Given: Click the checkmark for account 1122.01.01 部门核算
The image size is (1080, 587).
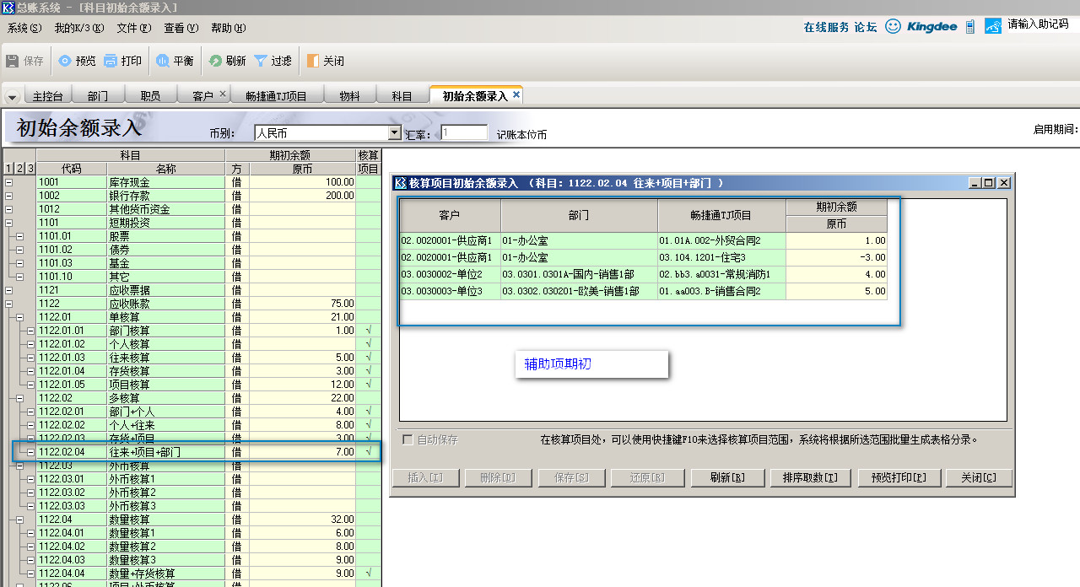Looking at the screenshot, I should (x=369, y=331).
